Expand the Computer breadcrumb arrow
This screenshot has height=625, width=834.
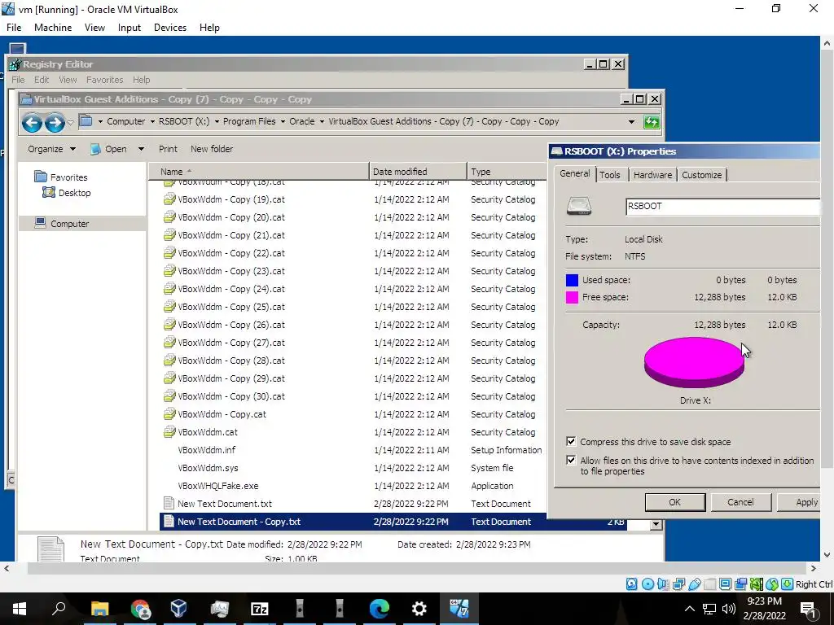(152, 122)
